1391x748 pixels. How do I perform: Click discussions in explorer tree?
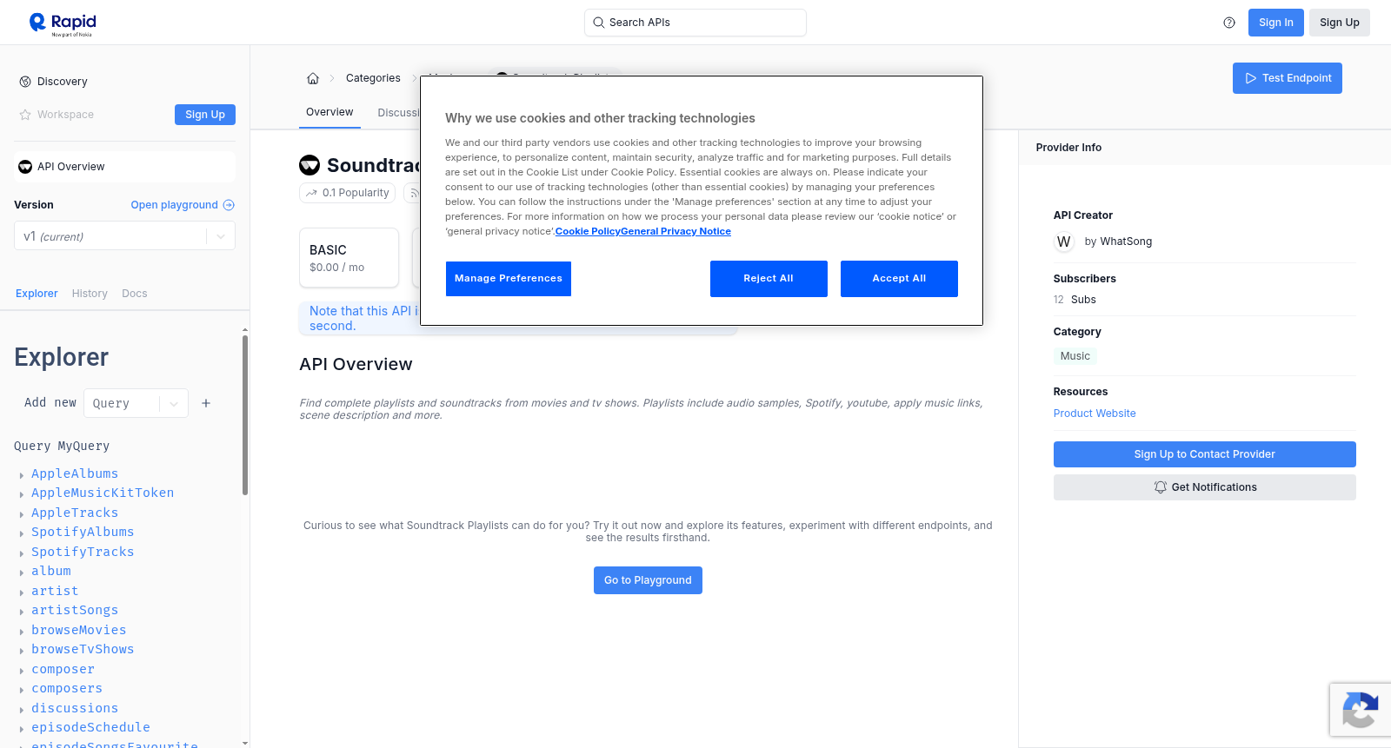coord(75,708)
